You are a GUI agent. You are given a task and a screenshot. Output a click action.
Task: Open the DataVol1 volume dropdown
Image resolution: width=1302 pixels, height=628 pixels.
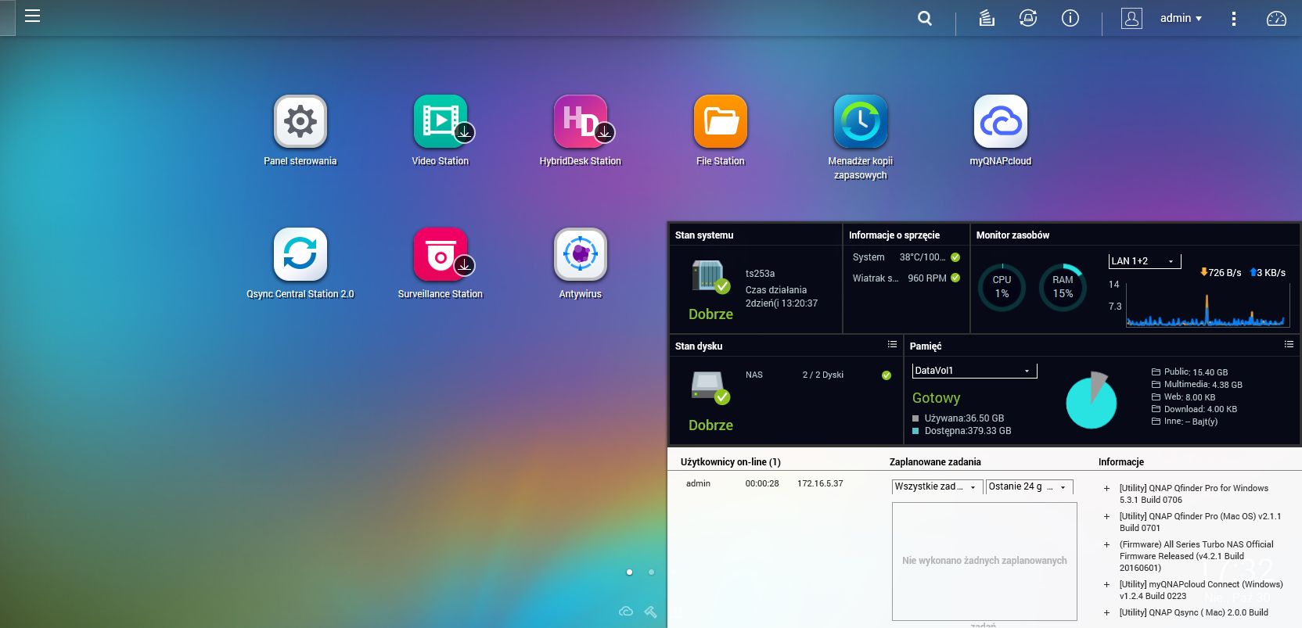[974, 371]
